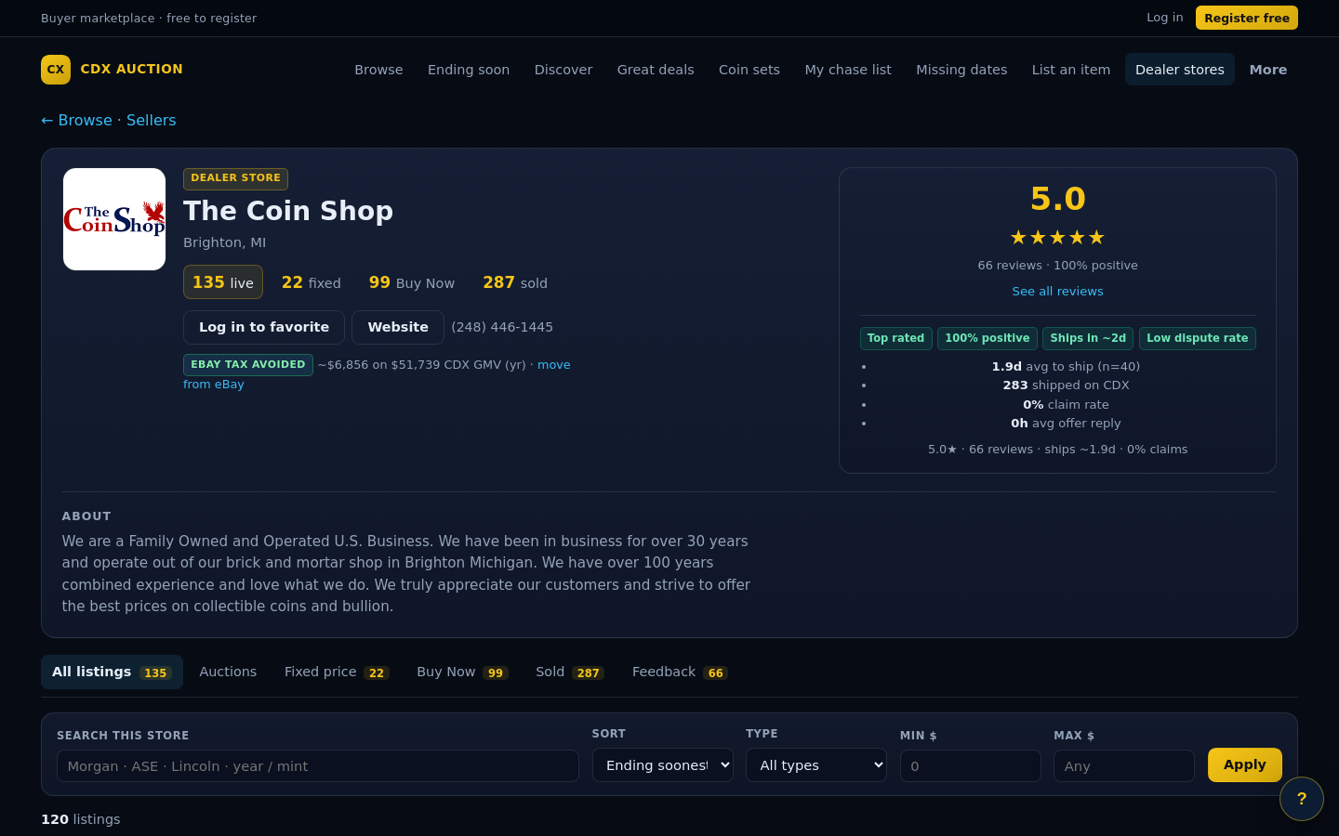Screen dimensions: 1339x836
Task: Select the All listings tab
Action: click(112, 672)
